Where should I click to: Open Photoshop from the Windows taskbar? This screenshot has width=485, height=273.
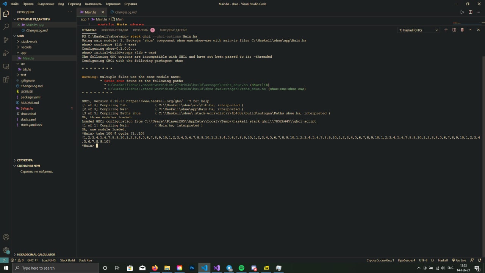coord(192,268)
